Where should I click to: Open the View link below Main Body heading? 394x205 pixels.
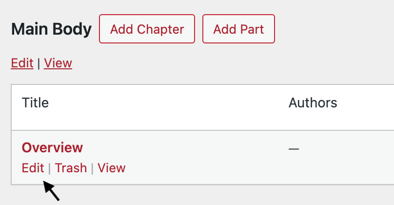(58, 63)
